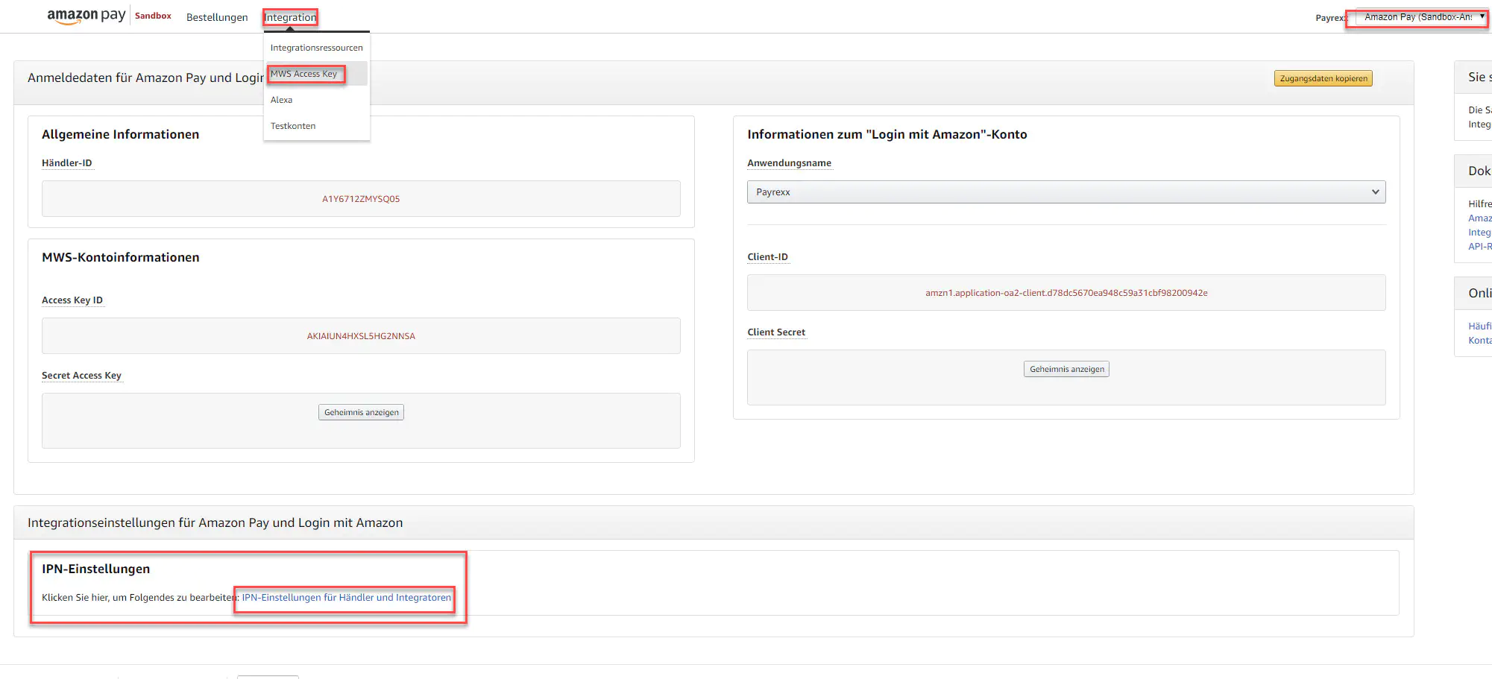Click the Anwendungsname label
This screenshot has width=1492, height=679.
click(x=789, y=163)
